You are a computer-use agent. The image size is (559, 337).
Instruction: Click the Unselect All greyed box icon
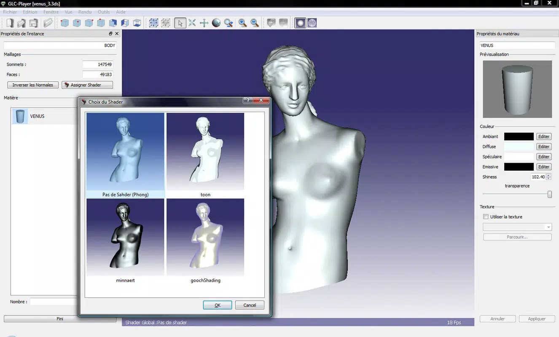[166, 23]
